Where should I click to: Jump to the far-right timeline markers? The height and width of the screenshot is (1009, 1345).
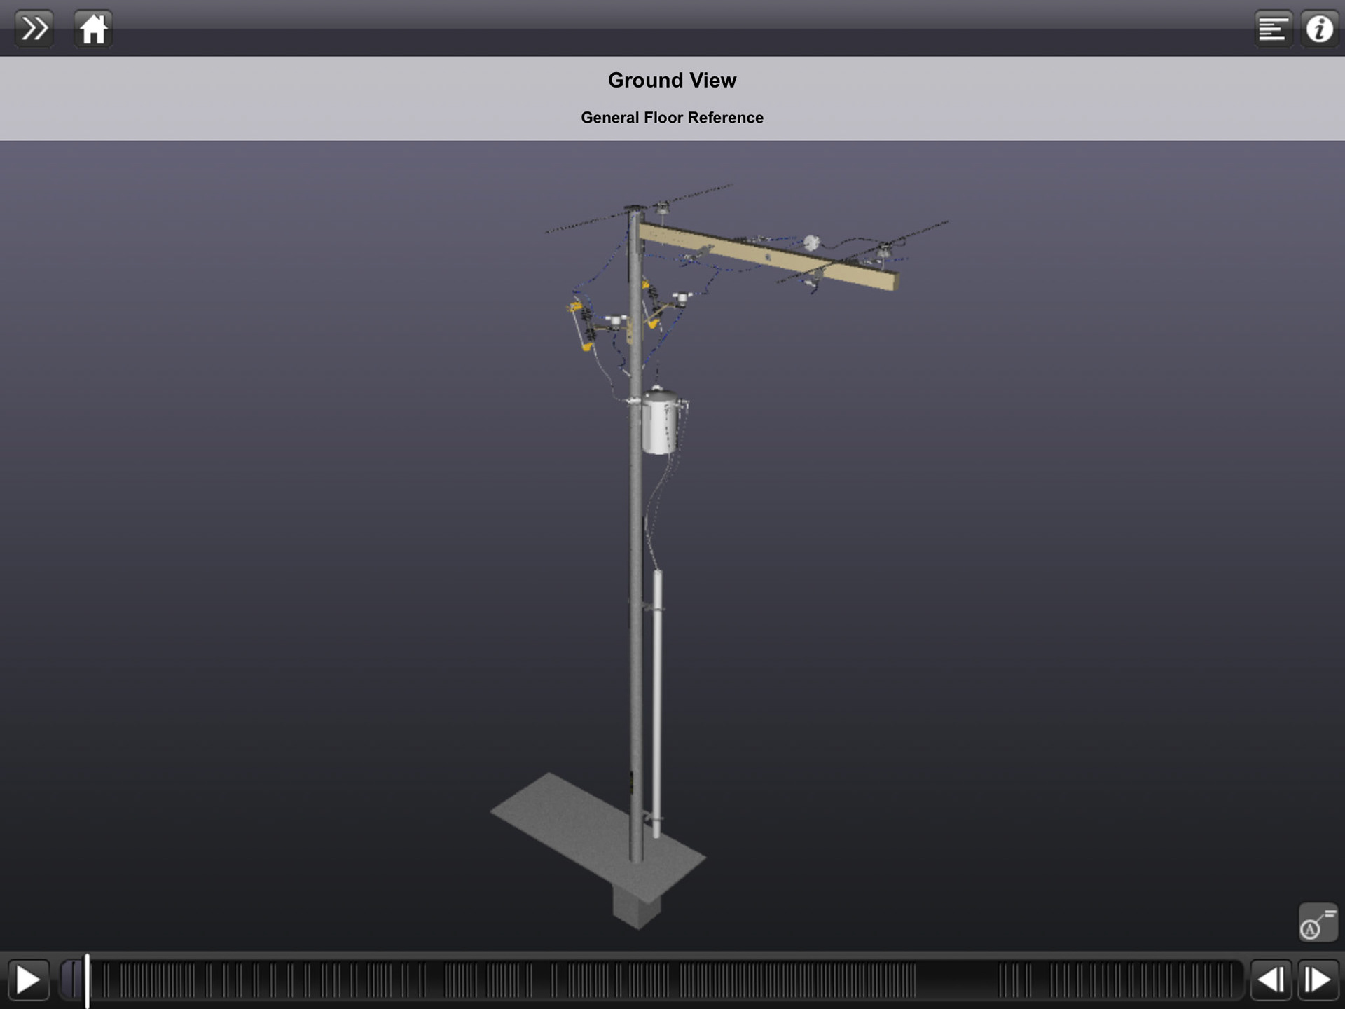pyautogui.click(x=1142, y=980)
